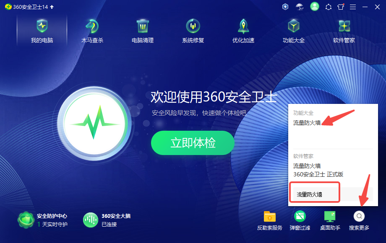Open the member theme skin icon
This screenshot has height=243, width=386.
pos(340,7)
